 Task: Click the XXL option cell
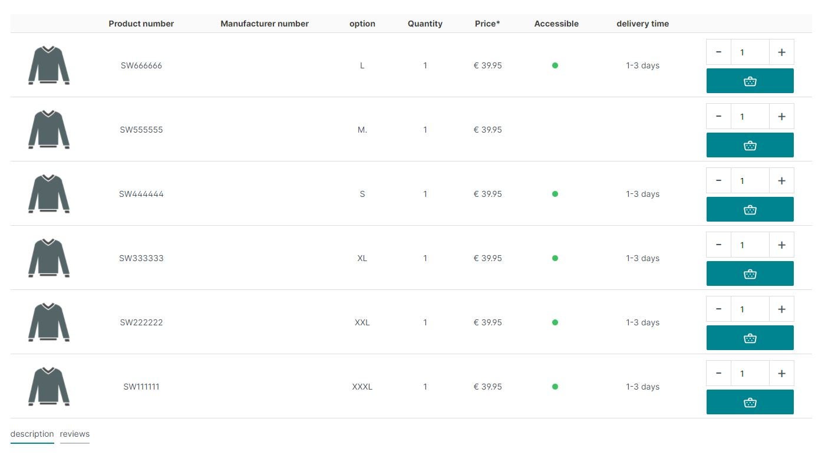[x=362, y=322]
